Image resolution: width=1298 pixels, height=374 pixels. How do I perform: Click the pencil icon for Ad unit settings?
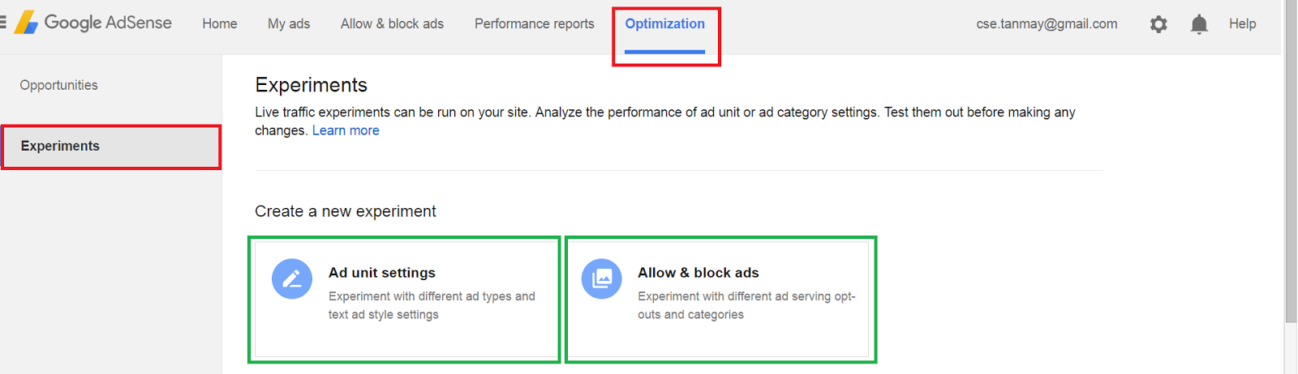(x=292, y=278)
